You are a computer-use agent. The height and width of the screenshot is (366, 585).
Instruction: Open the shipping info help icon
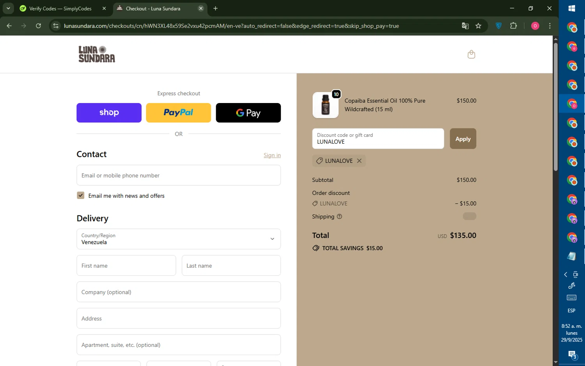click(339, 217)
